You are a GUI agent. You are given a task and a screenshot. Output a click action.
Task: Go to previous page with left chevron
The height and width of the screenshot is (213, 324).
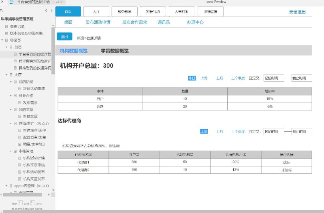(x=46, y=11)
